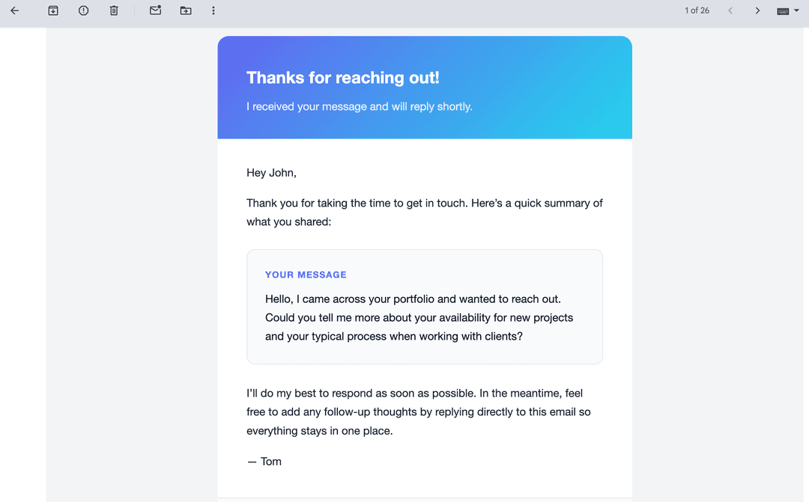Click the subtitle "I received your message"
809x502 pixels.
(x=360, y=106)
